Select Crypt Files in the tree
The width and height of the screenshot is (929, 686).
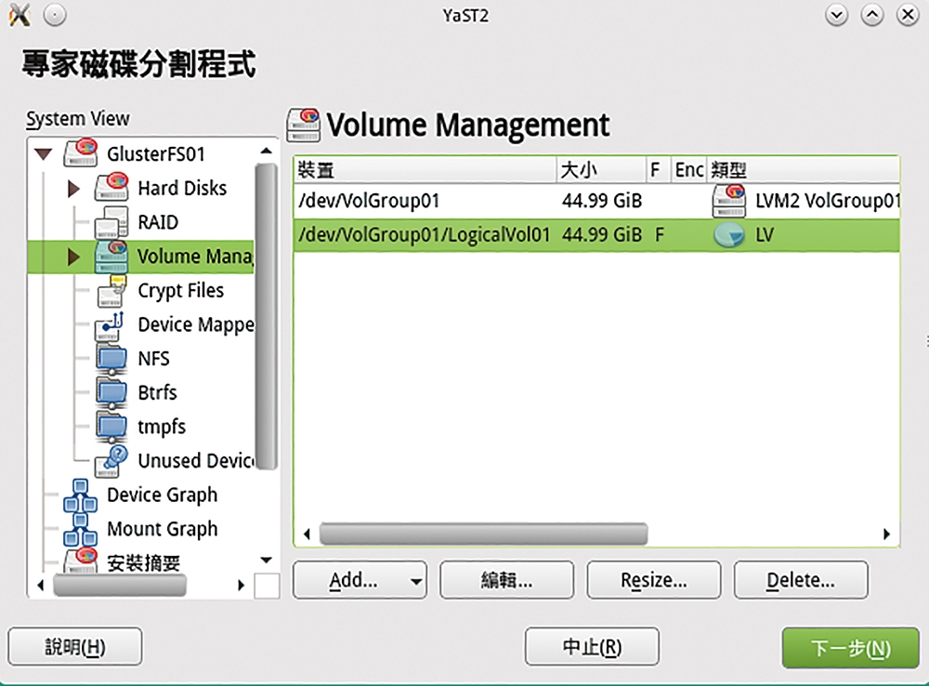coord(181,291)
